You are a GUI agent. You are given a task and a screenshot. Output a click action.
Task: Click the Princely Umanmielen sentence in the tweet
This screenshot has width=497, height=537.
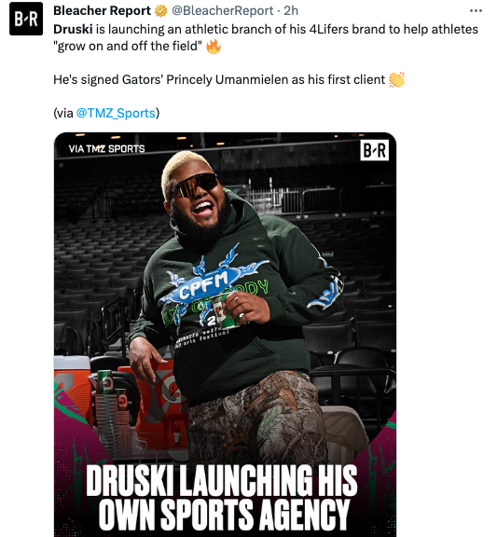(219, 80)
